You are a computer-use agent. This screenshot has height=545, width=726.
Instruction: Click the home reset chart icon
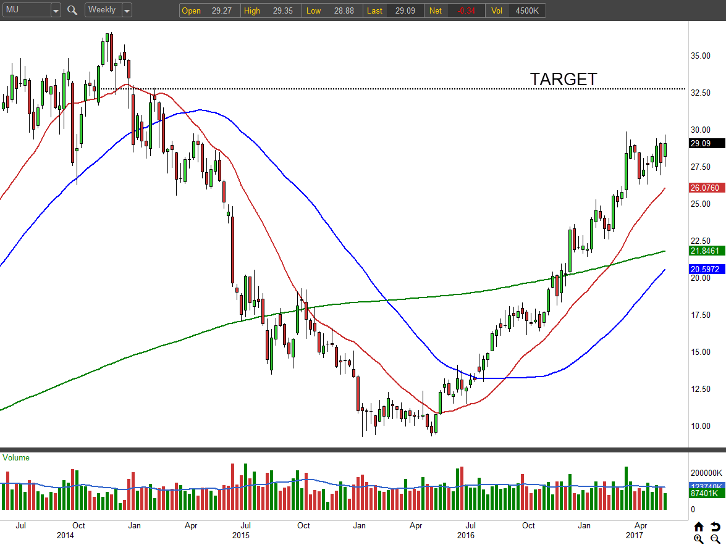699,527
